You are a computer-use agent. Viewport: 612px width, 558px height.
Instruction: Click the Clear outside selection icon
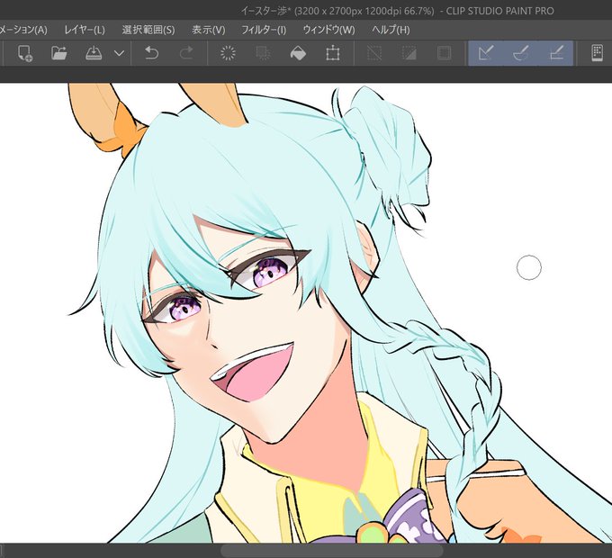pos(264,53)
